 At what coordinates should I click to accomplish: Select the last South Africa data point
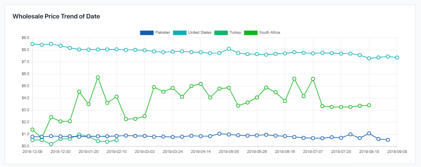tap(369, 105)
